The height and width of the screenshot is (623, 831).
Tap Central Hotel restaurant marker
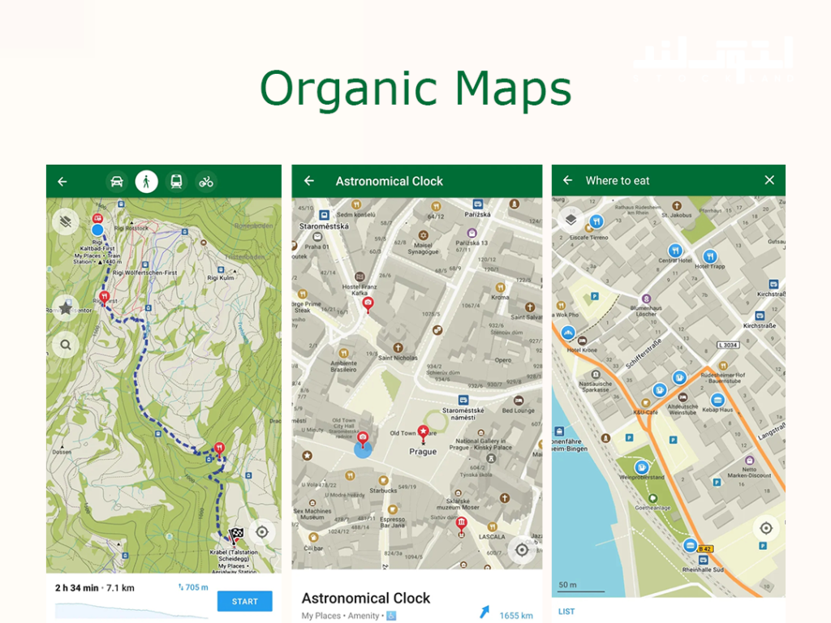click(x=674, y=250)
